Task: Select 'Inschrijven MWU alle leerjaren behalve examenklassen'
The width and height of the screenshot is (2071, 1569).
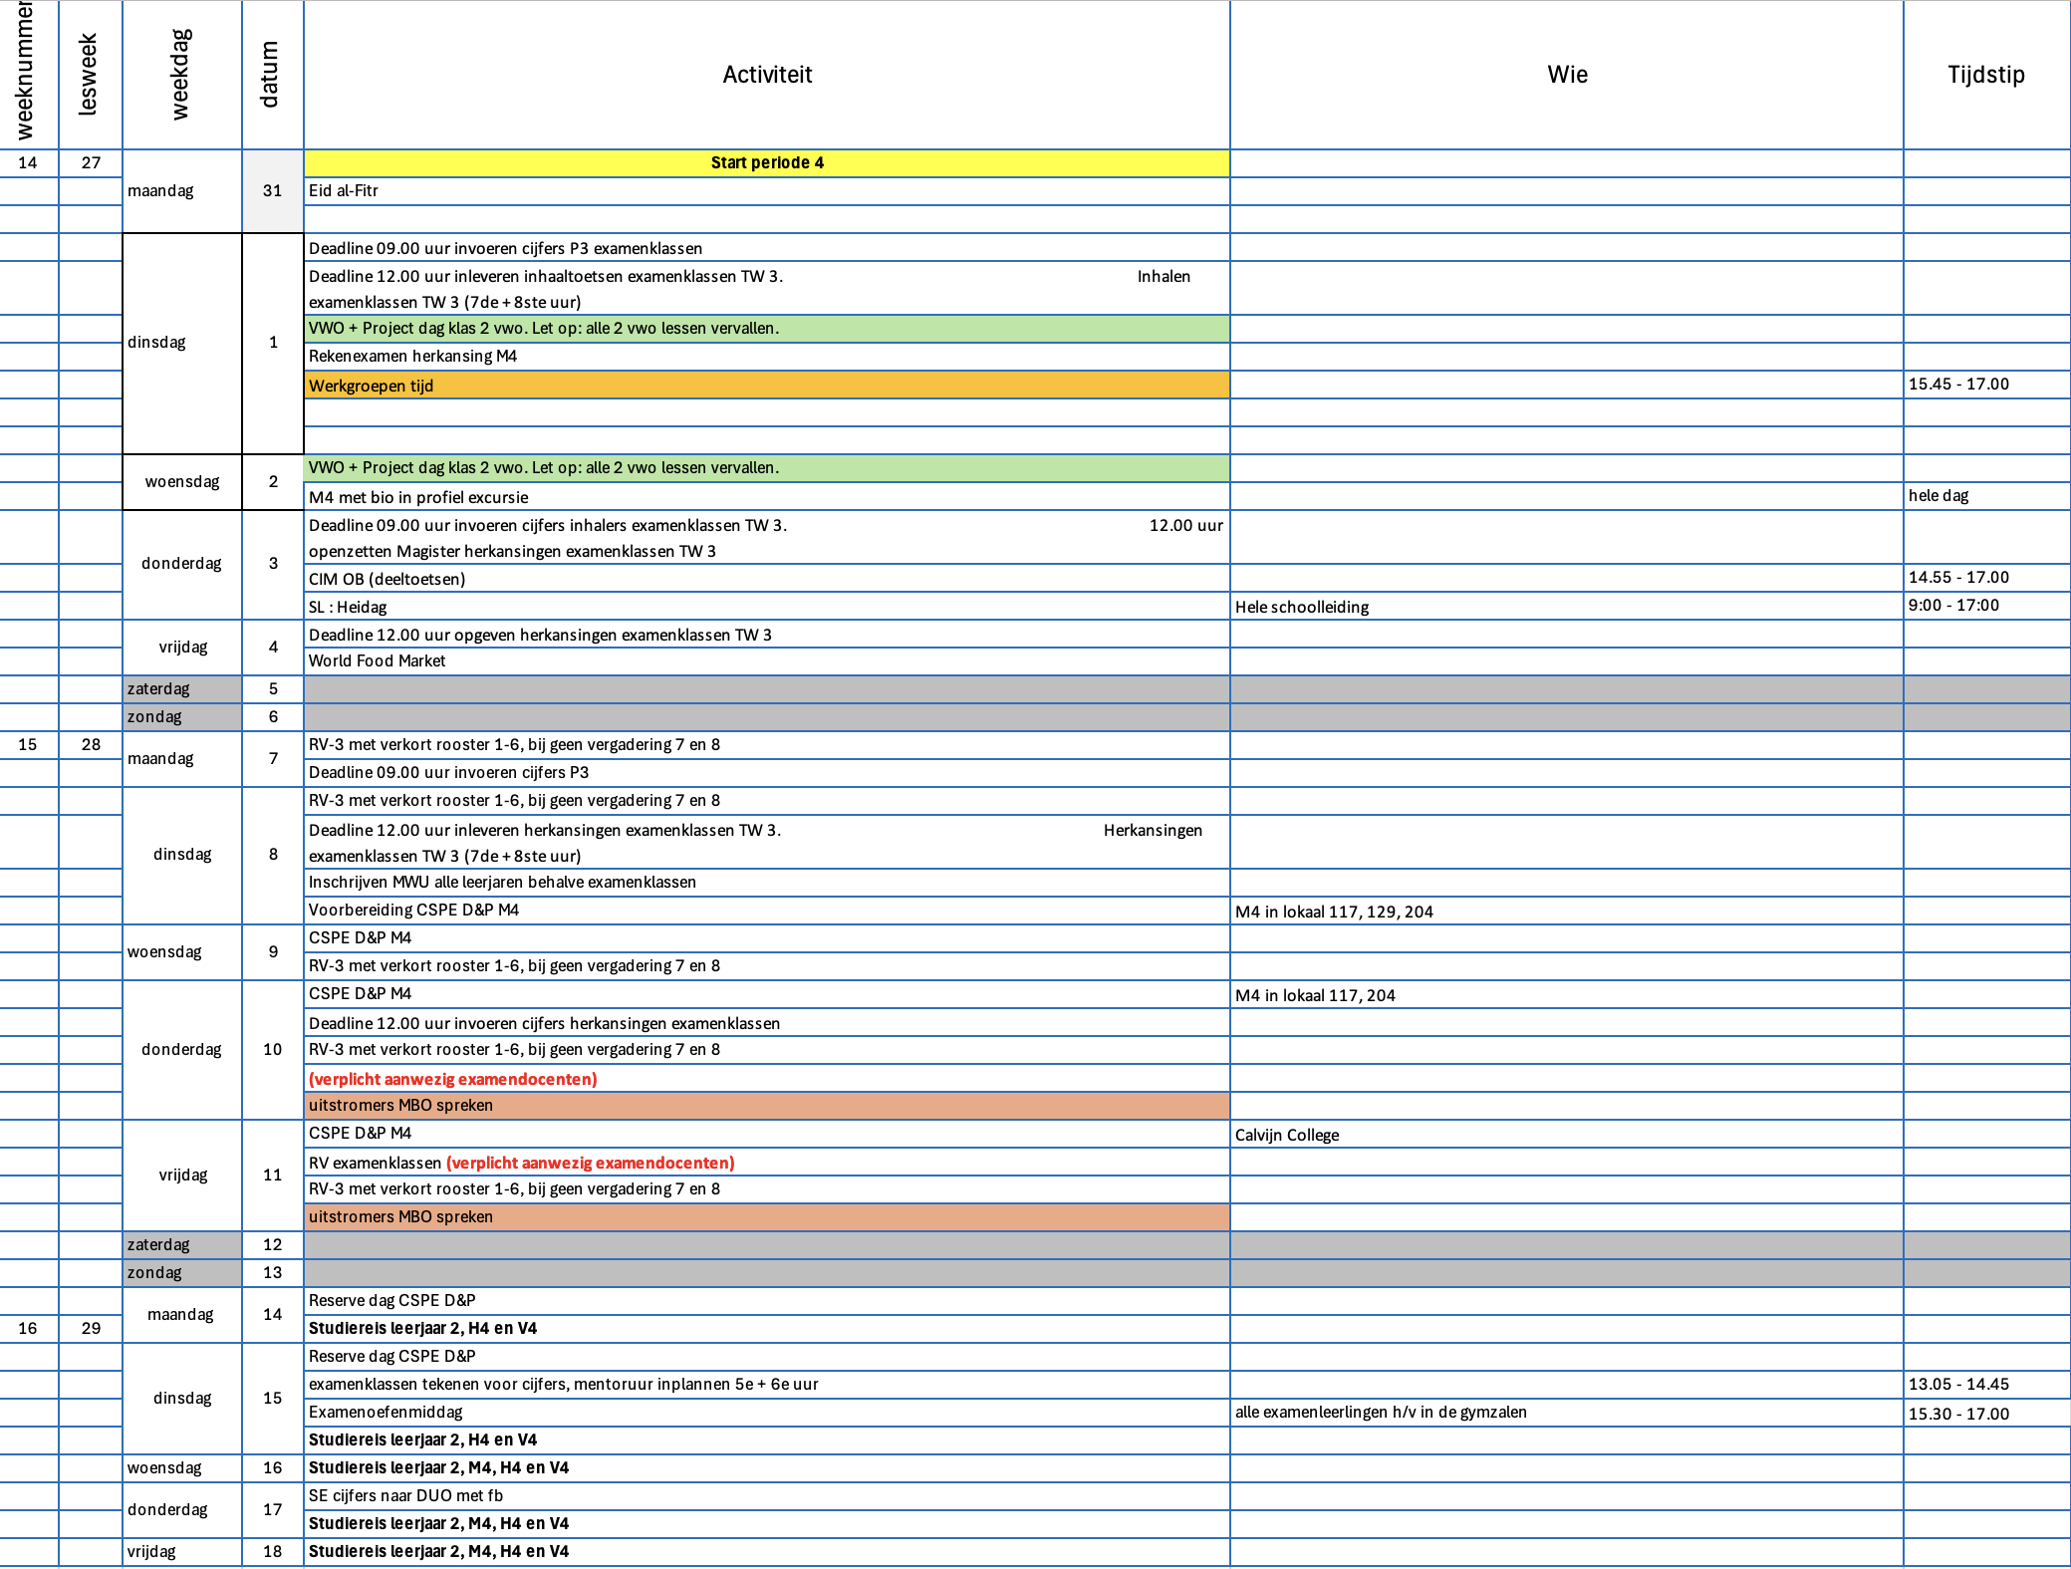Action: pyautogui.click(x=767, y=883)
